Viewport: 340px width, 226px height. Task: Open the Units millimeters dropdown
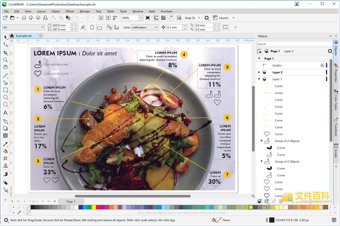tap(156, 27)
